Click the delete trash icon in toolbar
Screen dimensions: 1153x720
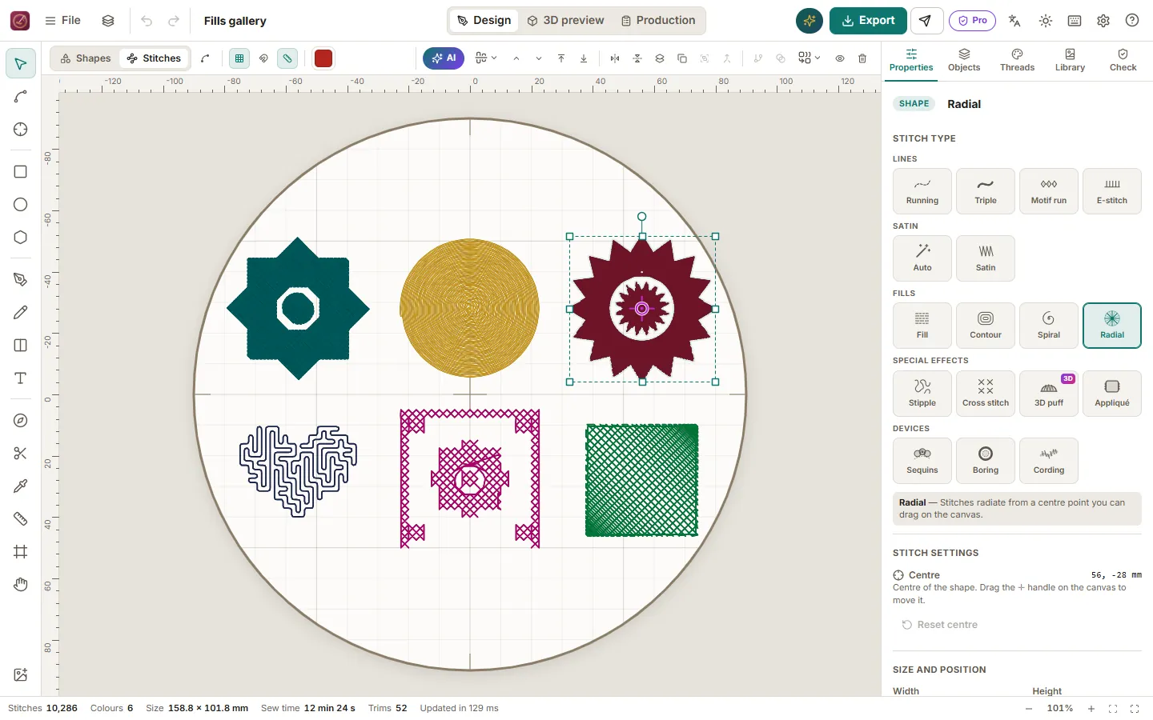(x=862, y=58)
